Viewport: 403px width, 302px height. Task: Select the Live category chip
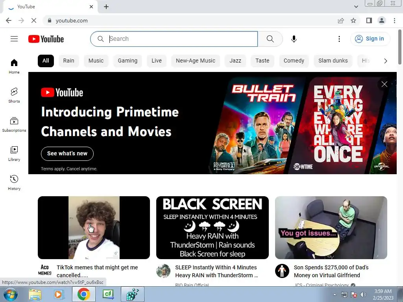click(157, 61)
